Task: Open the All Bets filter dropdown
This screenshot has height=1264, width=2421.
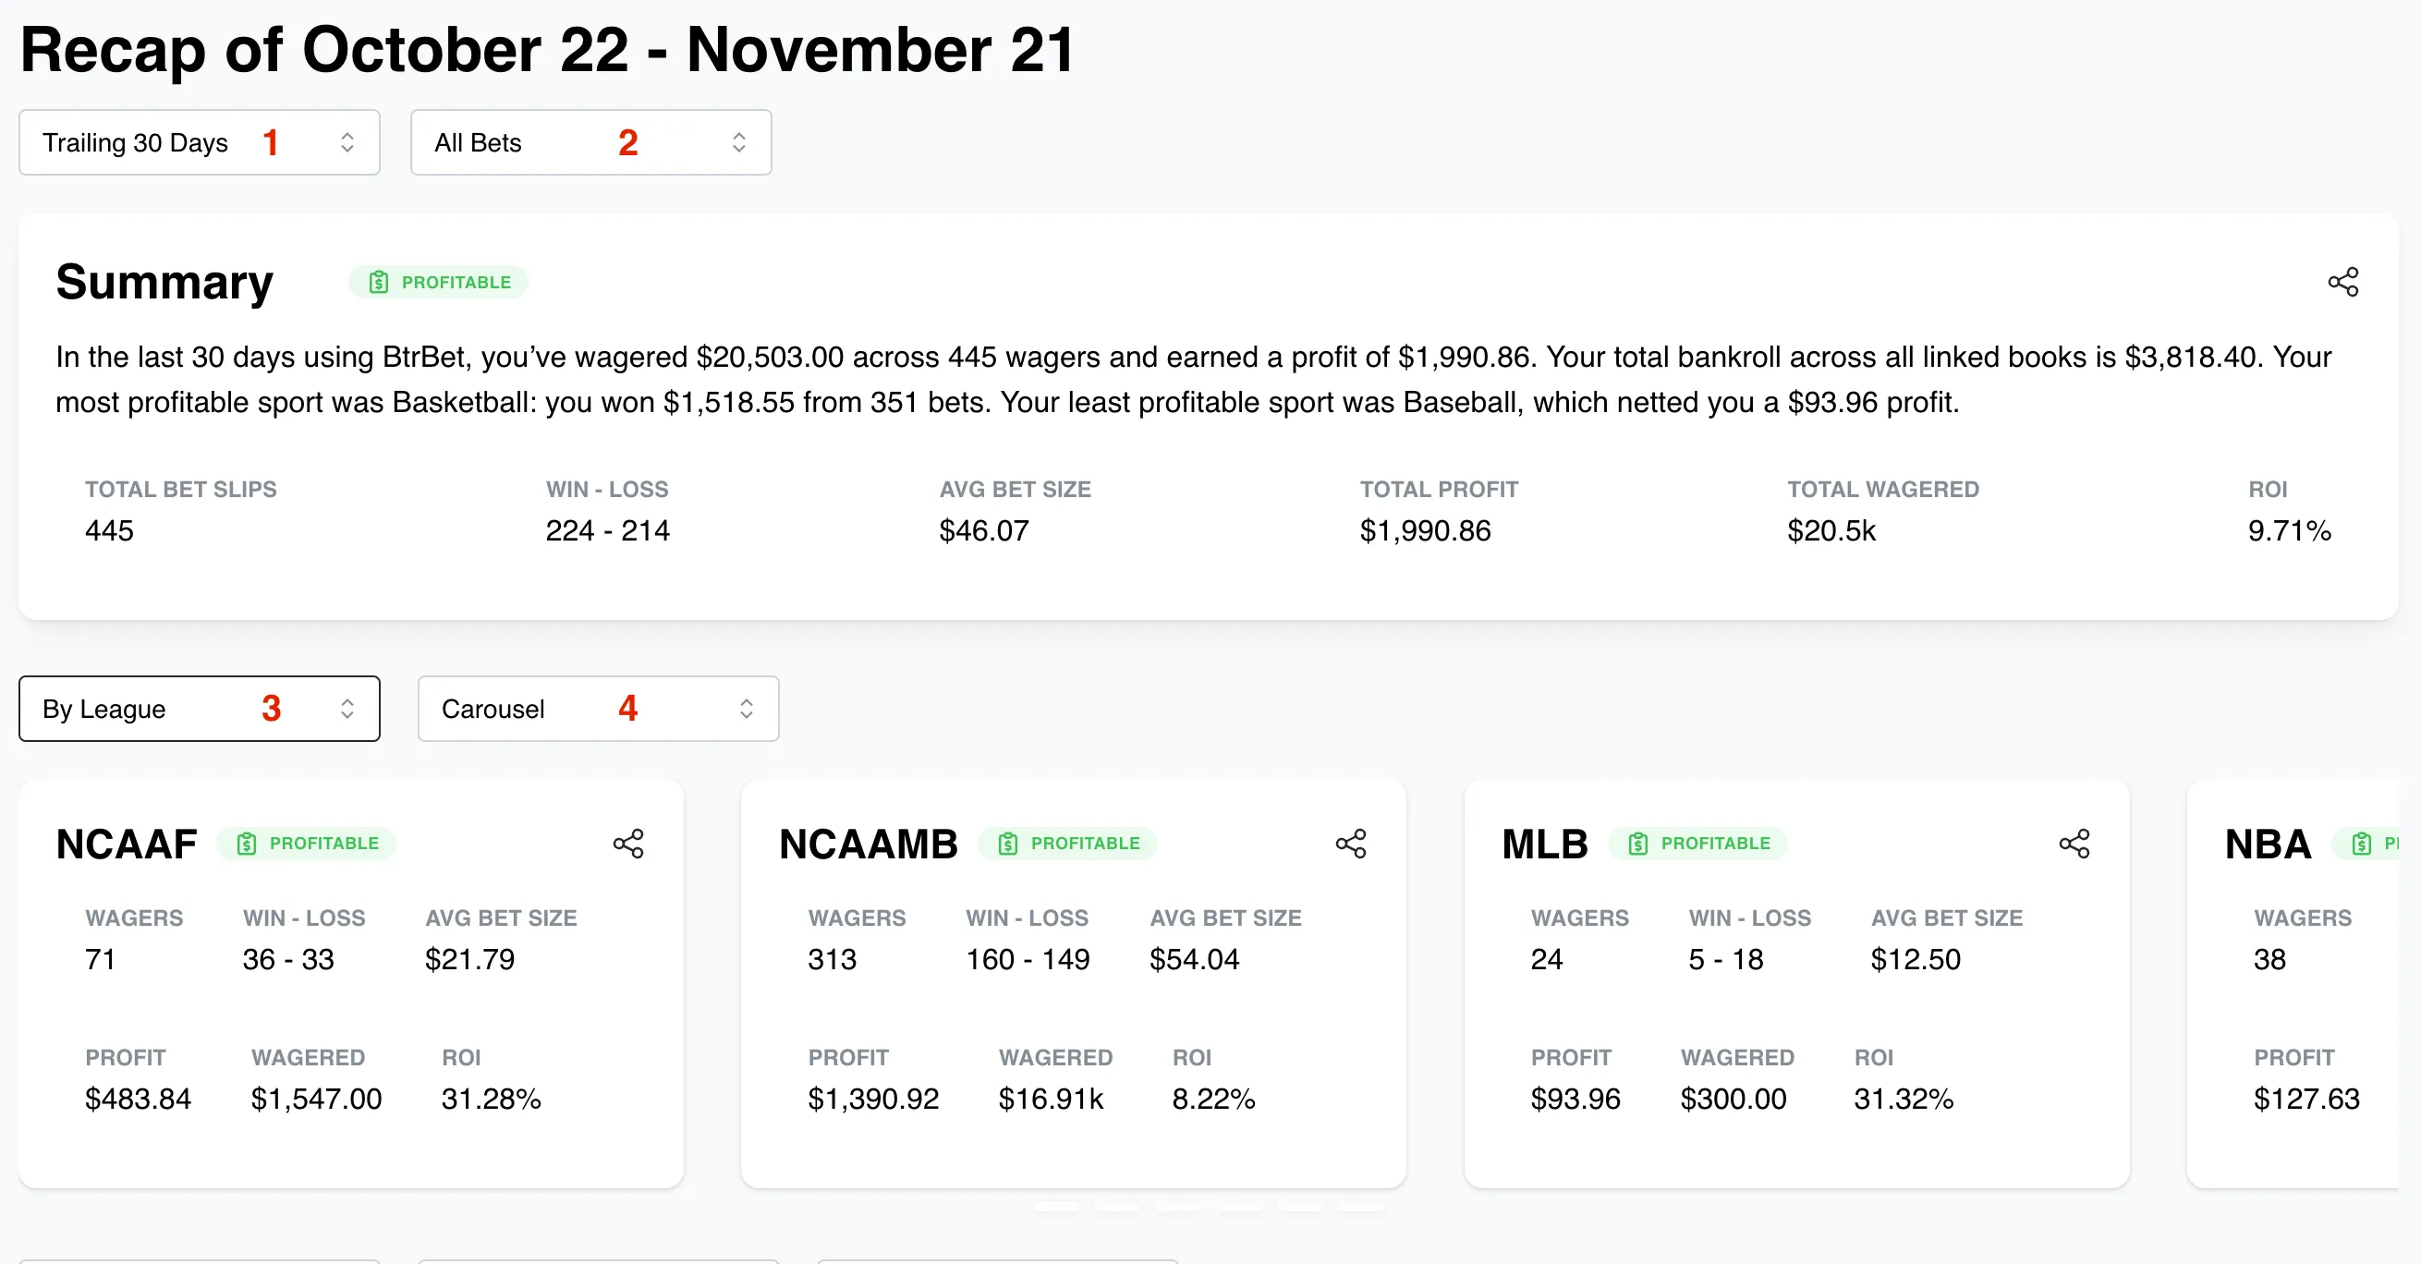Action: (590, 143)
